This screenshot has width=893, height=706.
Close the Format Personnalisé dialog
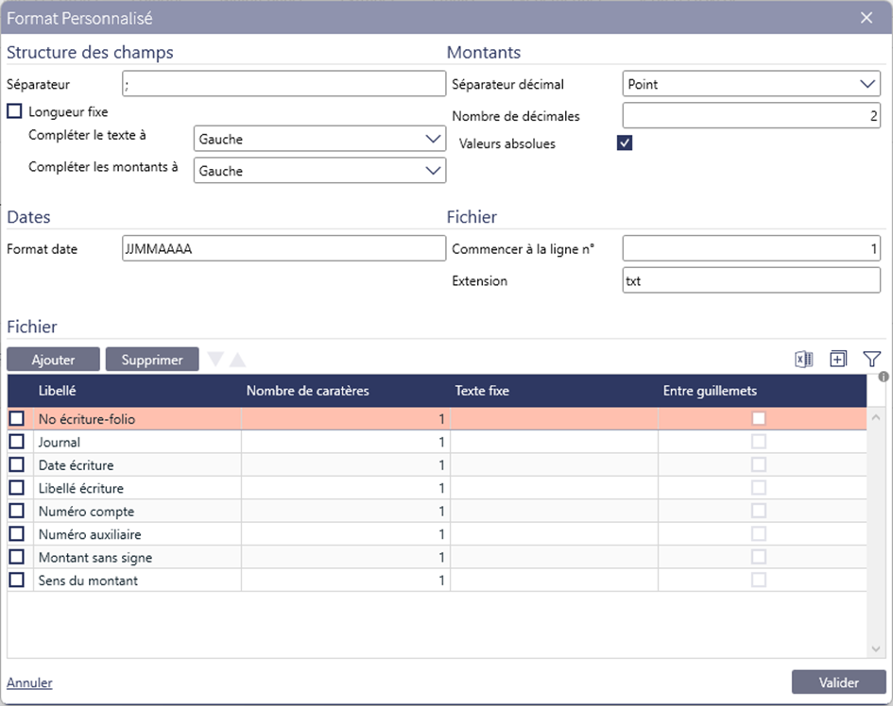pos(866,18)
